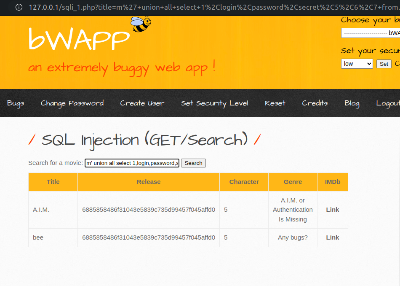Open the Credits page
Image resolution: width=400 pixels, height=286 pixels.
[x=315, y=103]
